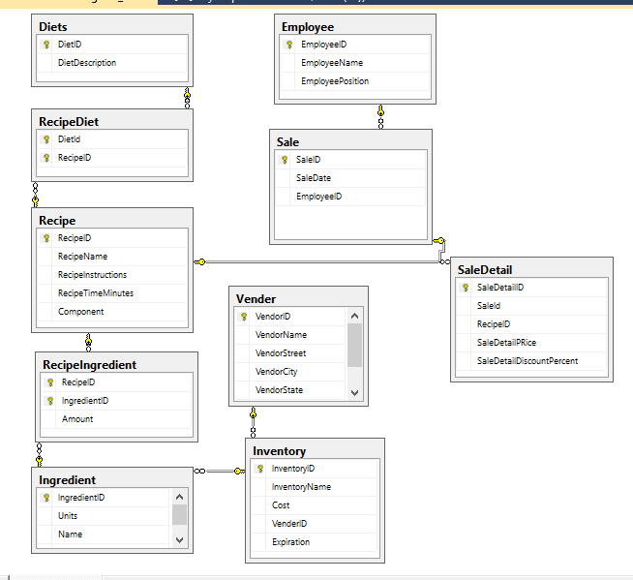Select the Ingredient table header
This screenshot has width=633, height=580.
click(x=112, y=480)
